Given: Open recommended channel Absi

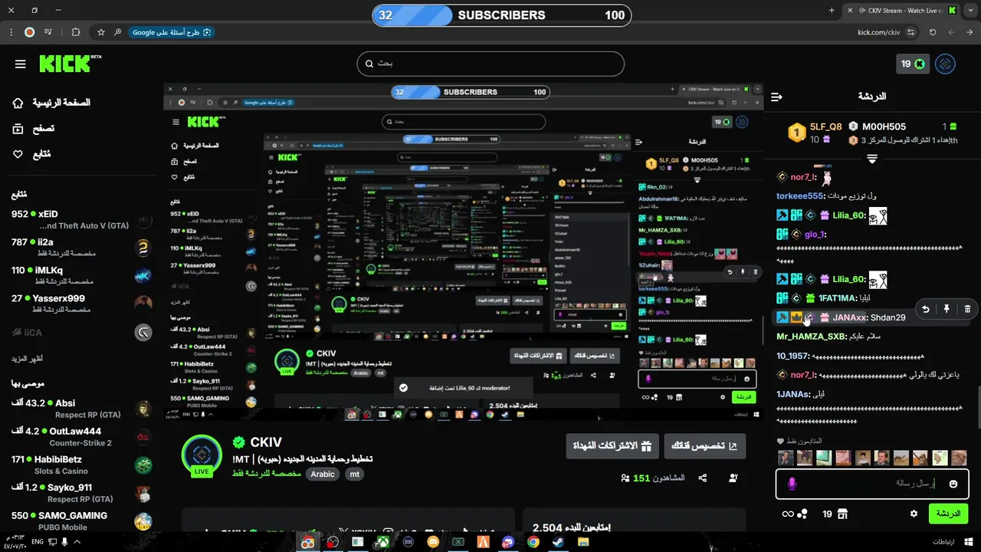Looking at the screenshot, I should pyautogui.click(x=80, y=408).
